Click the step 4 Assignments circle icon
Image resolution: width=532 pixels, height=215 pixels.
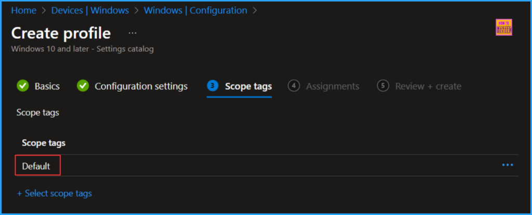click(294, 86)
